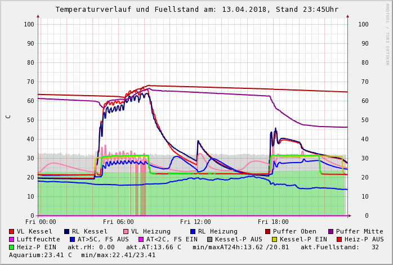The width and height of the screenshot is (393, 265).
Task: Click the red VL Kessel legend swatch
Action: pos(12,232)
